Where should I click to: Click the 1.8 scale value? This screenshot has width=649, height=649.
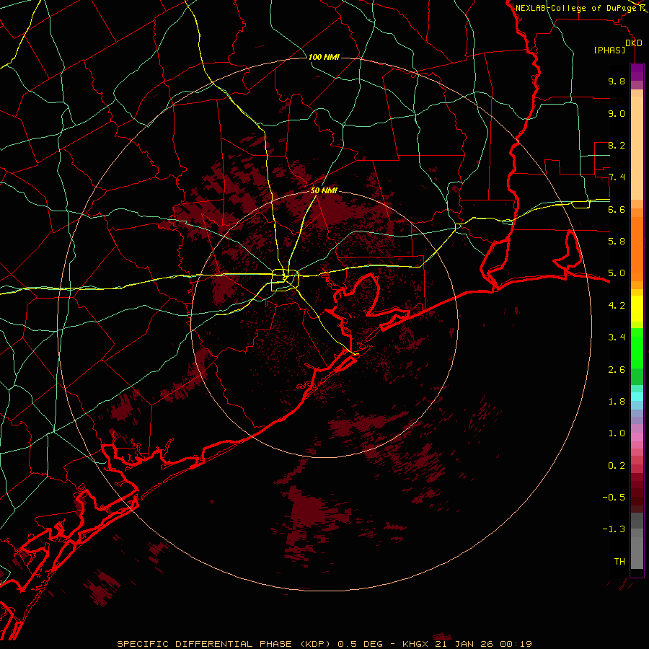click(617, 402)
